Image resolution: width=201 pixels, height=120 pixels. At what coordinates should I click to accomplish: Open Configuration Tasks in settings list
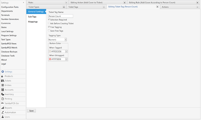[10, 7]
